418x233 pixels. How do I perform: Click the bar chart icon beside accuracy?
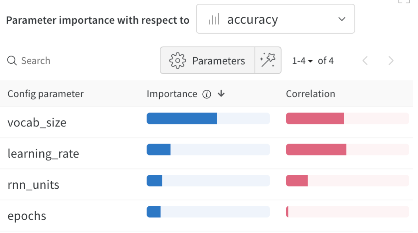tap(214, 20)
